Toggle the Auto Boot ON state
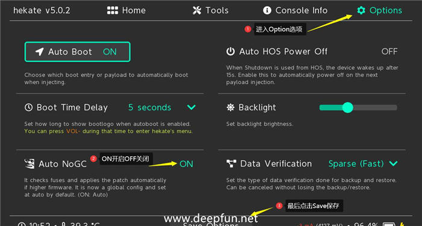422x226 pixels. [x=110, y=52]
